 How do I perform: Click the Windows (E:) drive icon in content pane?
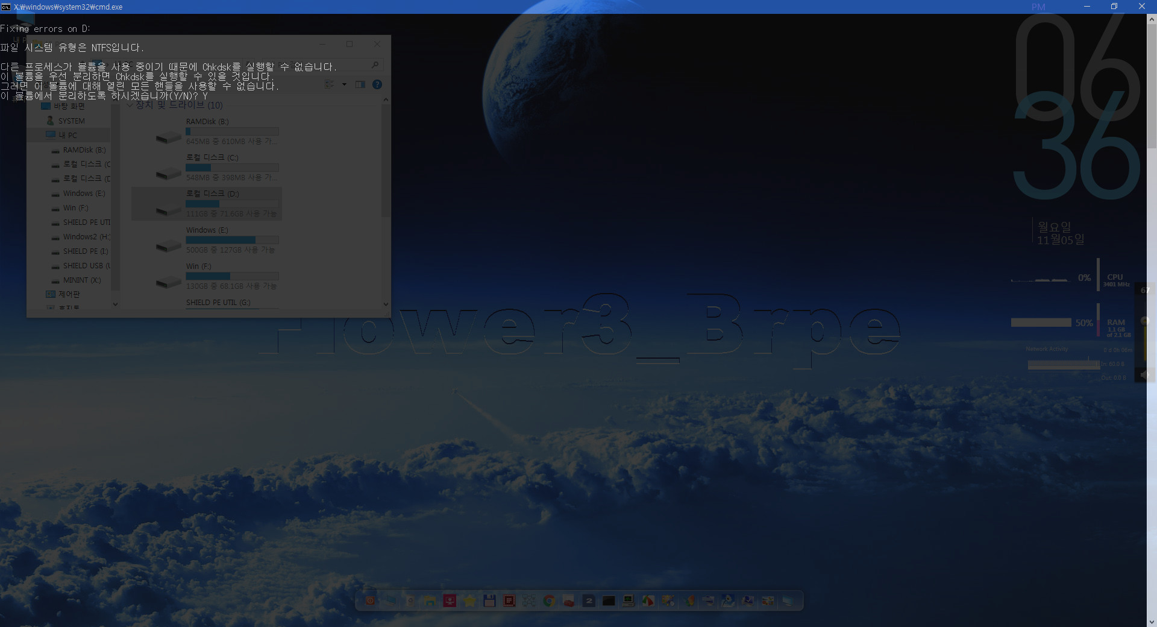[168, 246]
